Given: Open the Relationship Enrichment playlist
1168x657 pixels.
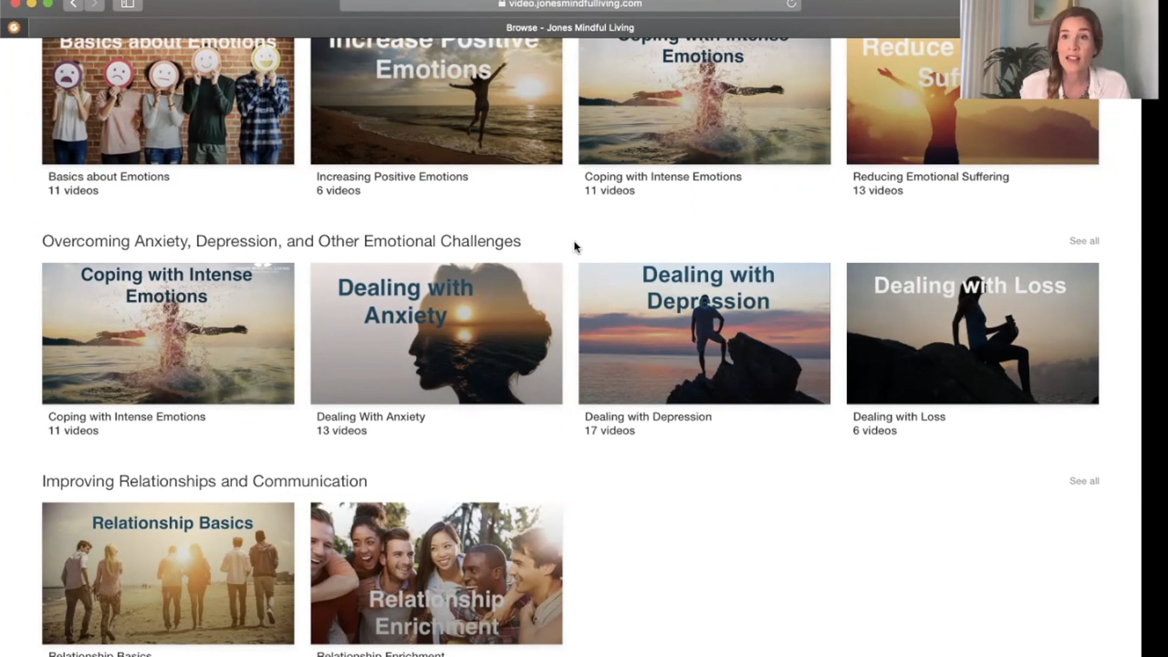Looking at the screenshot, I should coord(436,572).
